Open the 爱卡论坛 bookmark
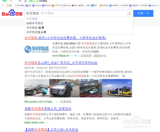Viewport: 160px width, 132px height. coord(66,5)
